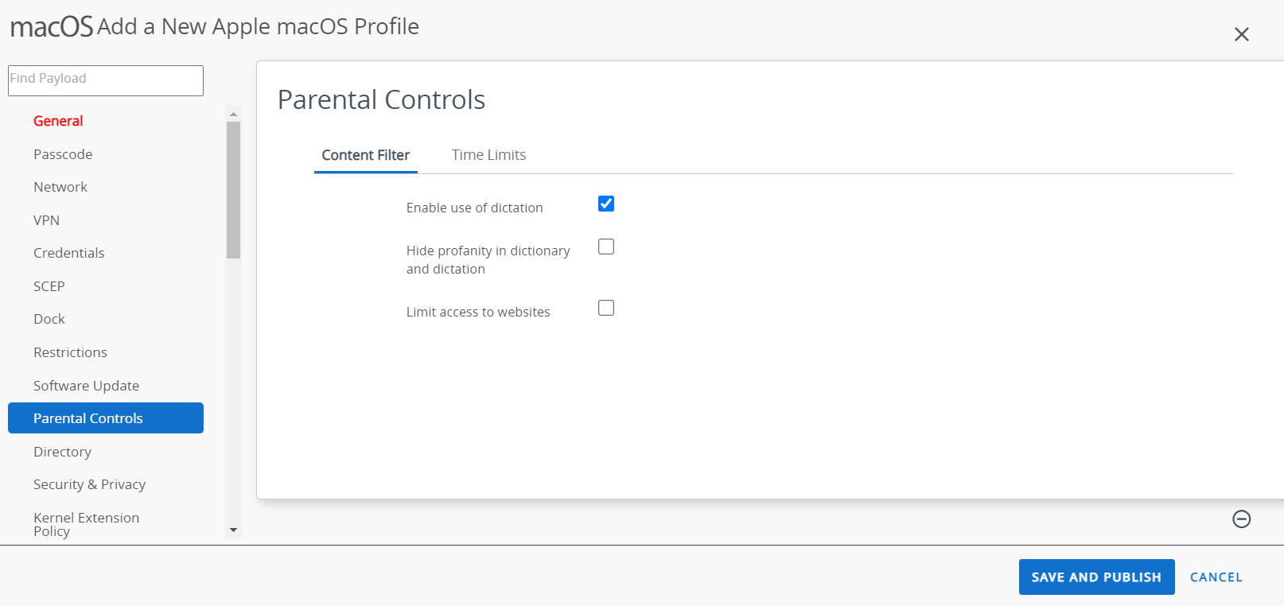Click the Parental Controls heading

tap(381, 100)
